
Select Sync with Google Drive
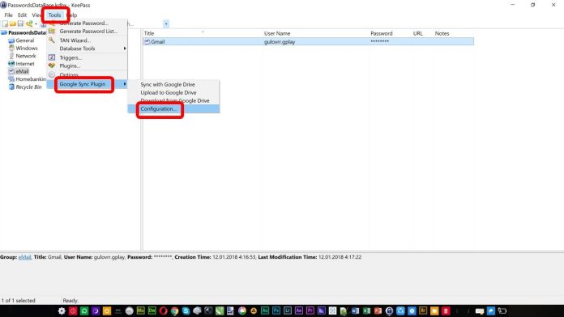coord(168,84)
